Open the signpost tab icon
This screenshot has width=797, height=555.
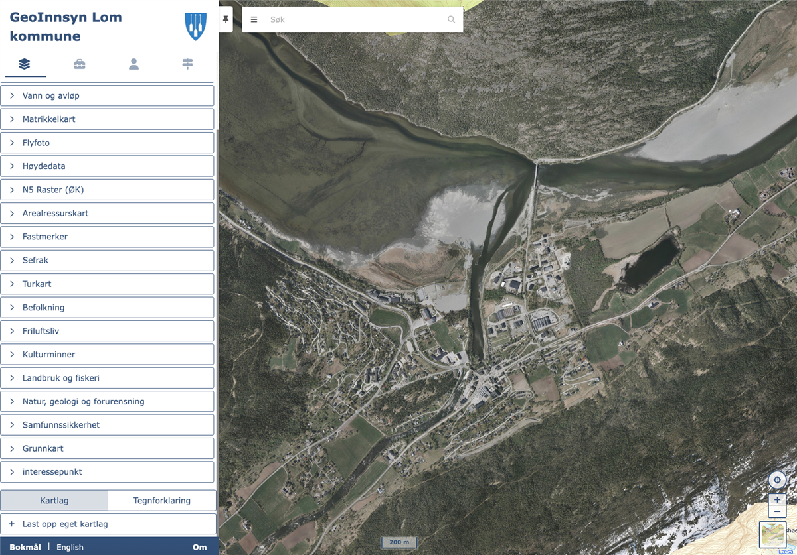(188, 64)
